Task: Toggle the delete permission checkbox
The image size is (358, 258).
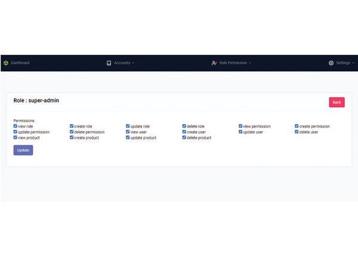Action: point(72,132)
